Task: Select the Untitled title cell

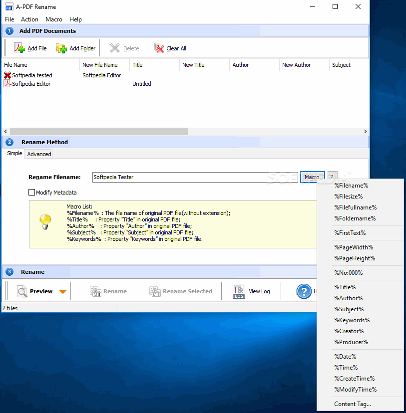Action: [141, 84]
